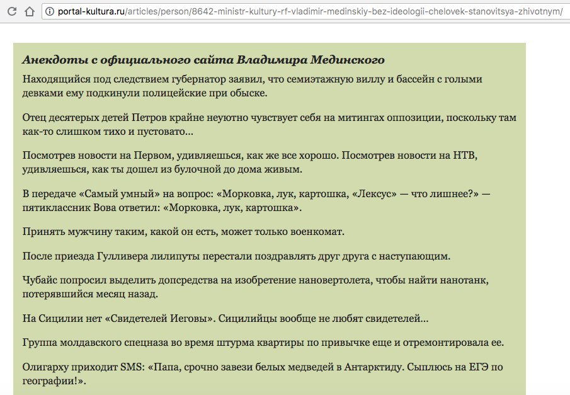Click the joke starting 'Посмотрев новости на Первом'

click(x=250, y=162)
